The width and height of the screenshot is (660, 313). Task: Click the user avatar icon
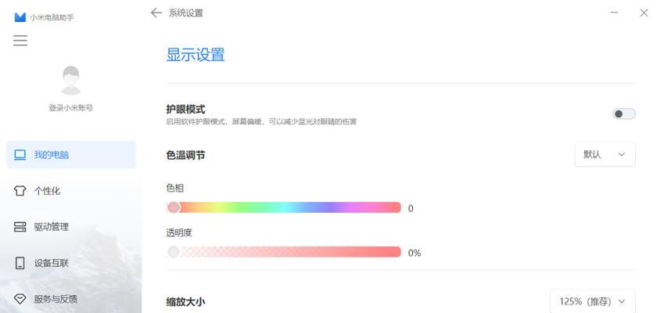coord(70,80)
